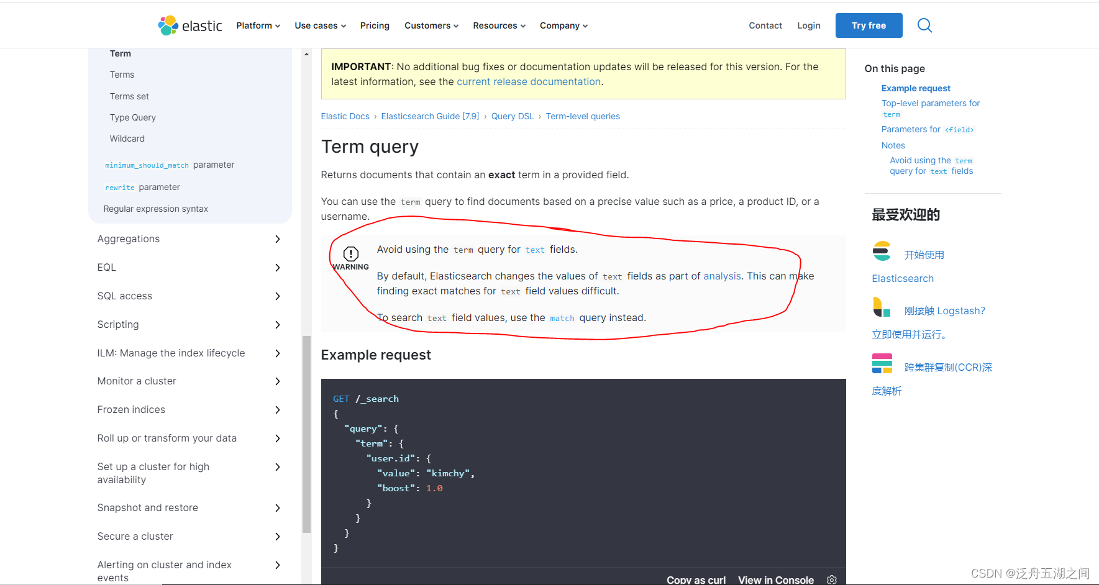The width and height of the screenshot is (1099, 585).
Task: Click the Try free button
Action: coord(869,25)
